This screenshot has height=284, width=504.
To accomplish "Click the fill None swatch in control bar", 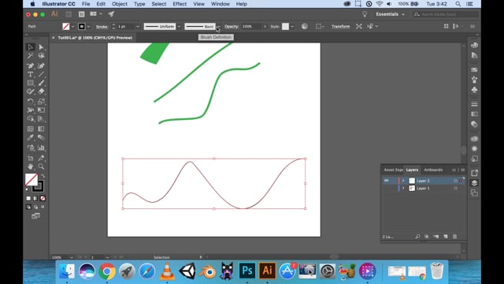I will pyautogui.click(x=66, y=26).
